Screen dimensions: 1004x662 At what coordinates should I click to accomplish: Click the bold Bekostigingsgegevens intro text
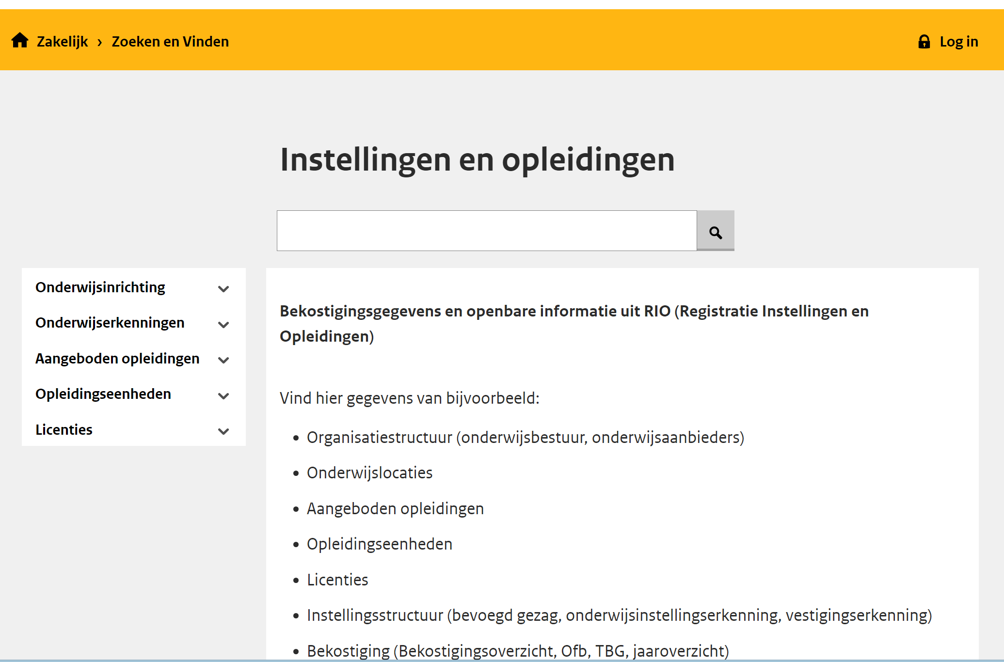(x=574, y=324)
